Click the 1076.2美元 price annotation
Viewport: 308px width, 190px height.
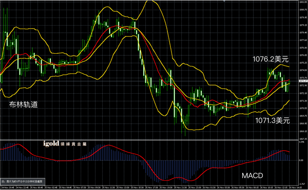coord(271,59)
